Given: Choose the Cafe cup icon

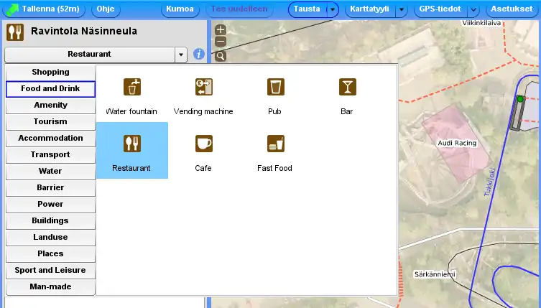Looking at the screenshot, I should pos(203,144).
